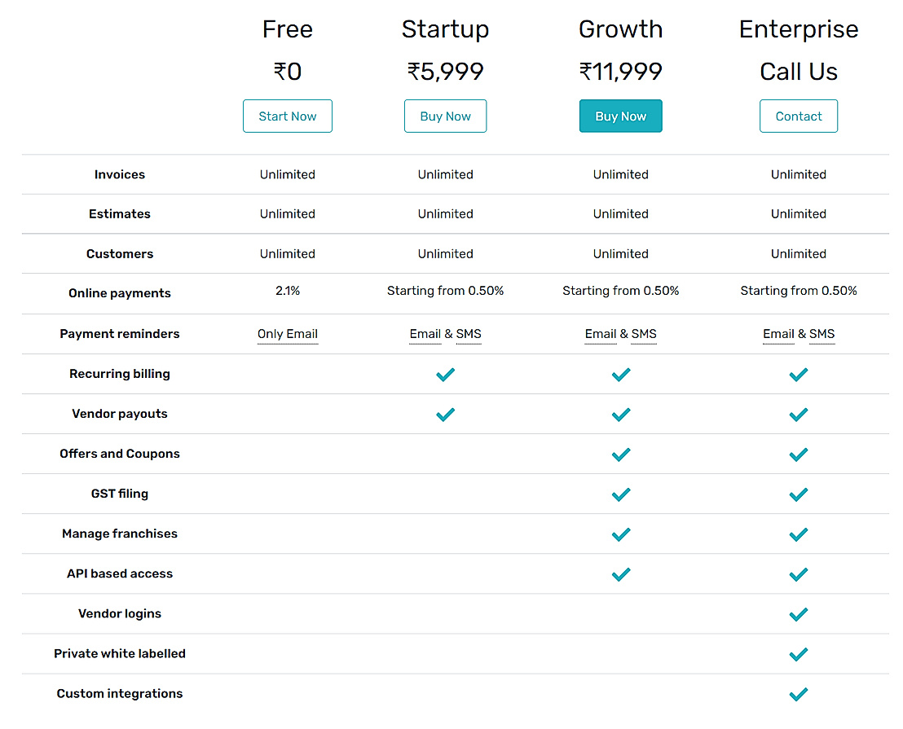
Task: Click Contact button for Enterprise plan
Action: coord(798,116)
